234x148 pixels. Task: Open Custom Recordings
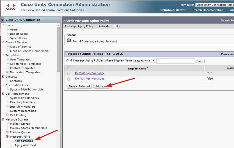pos(23,111)
